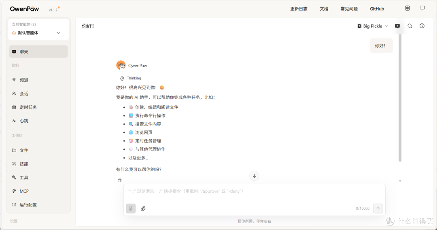Focus the message input field
The image size is (437, 230).
[x=255, y=192]
